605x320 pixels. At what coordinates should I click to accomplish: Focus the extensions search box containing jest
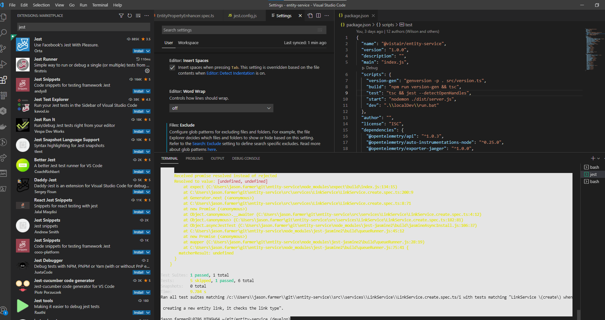click(x=84, y=27)
